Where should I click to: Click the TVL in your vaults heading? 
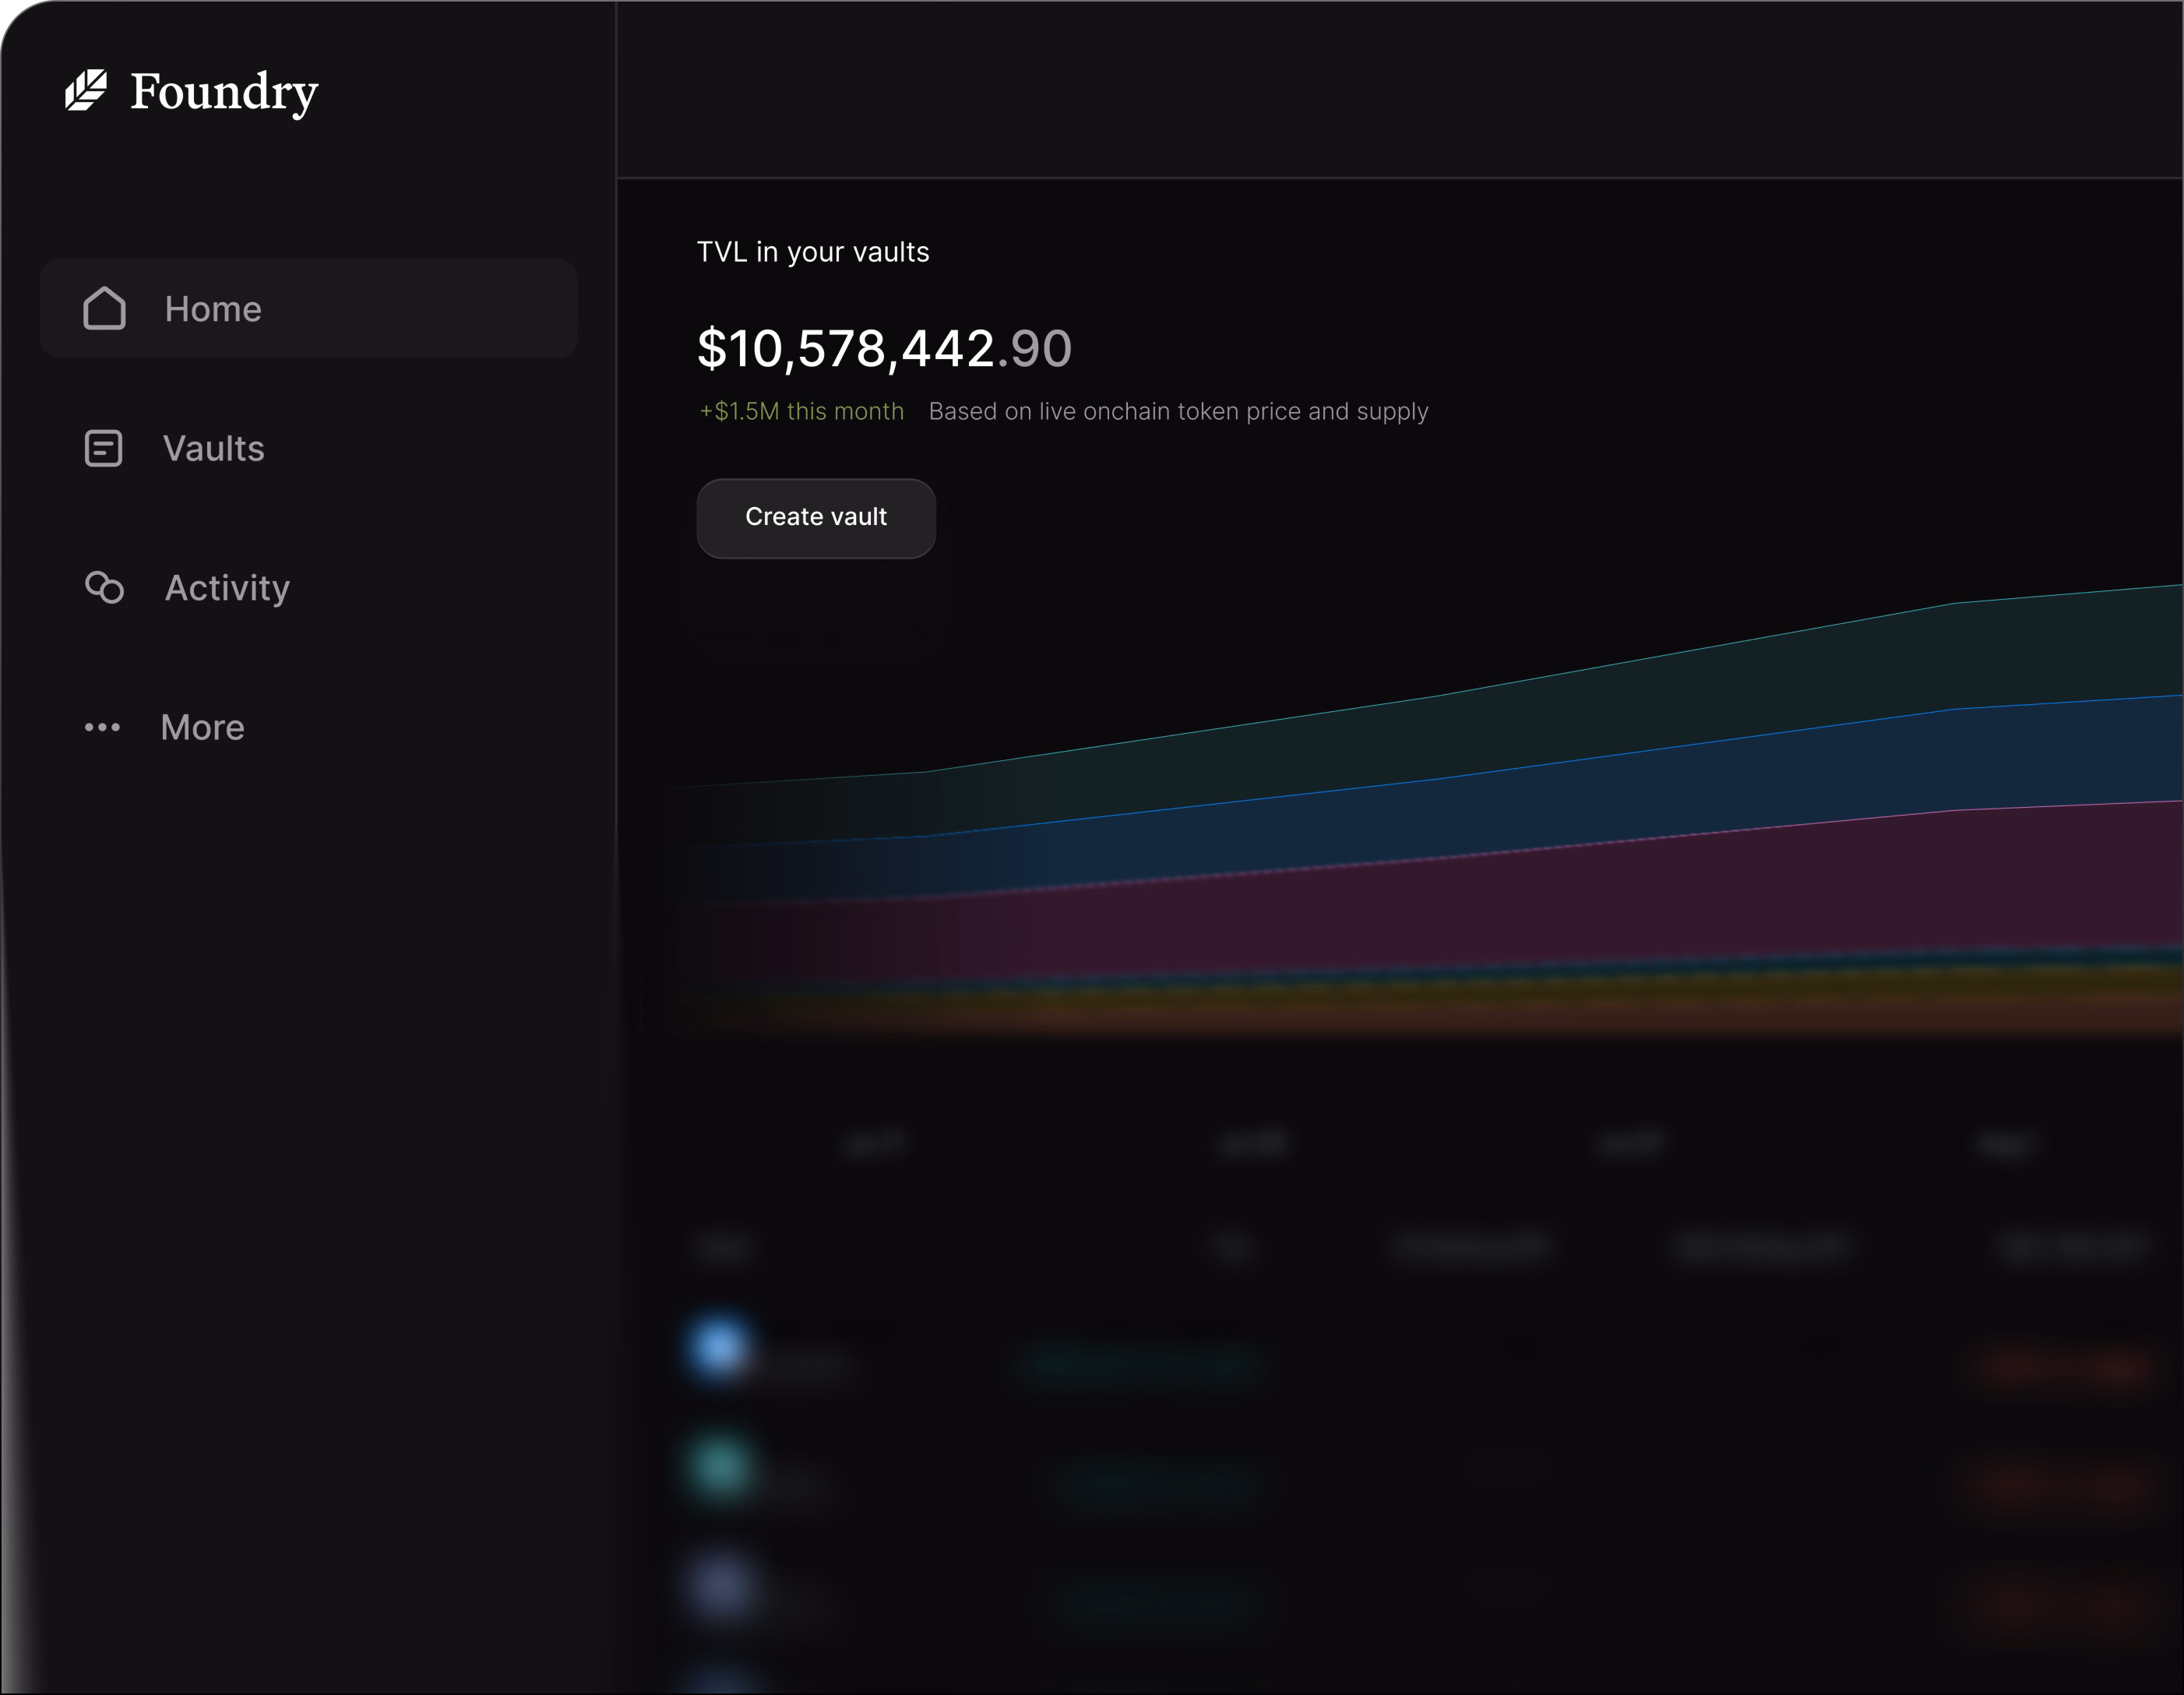point(813,252)
